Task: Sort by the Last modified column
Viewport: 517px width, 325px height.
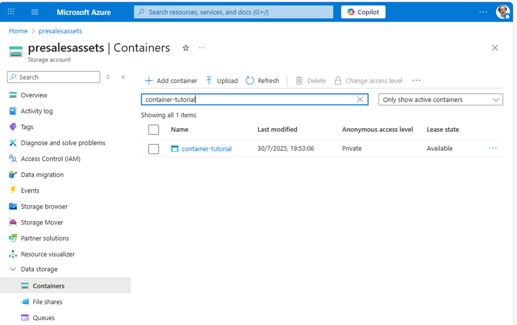Action: [277, 129]
